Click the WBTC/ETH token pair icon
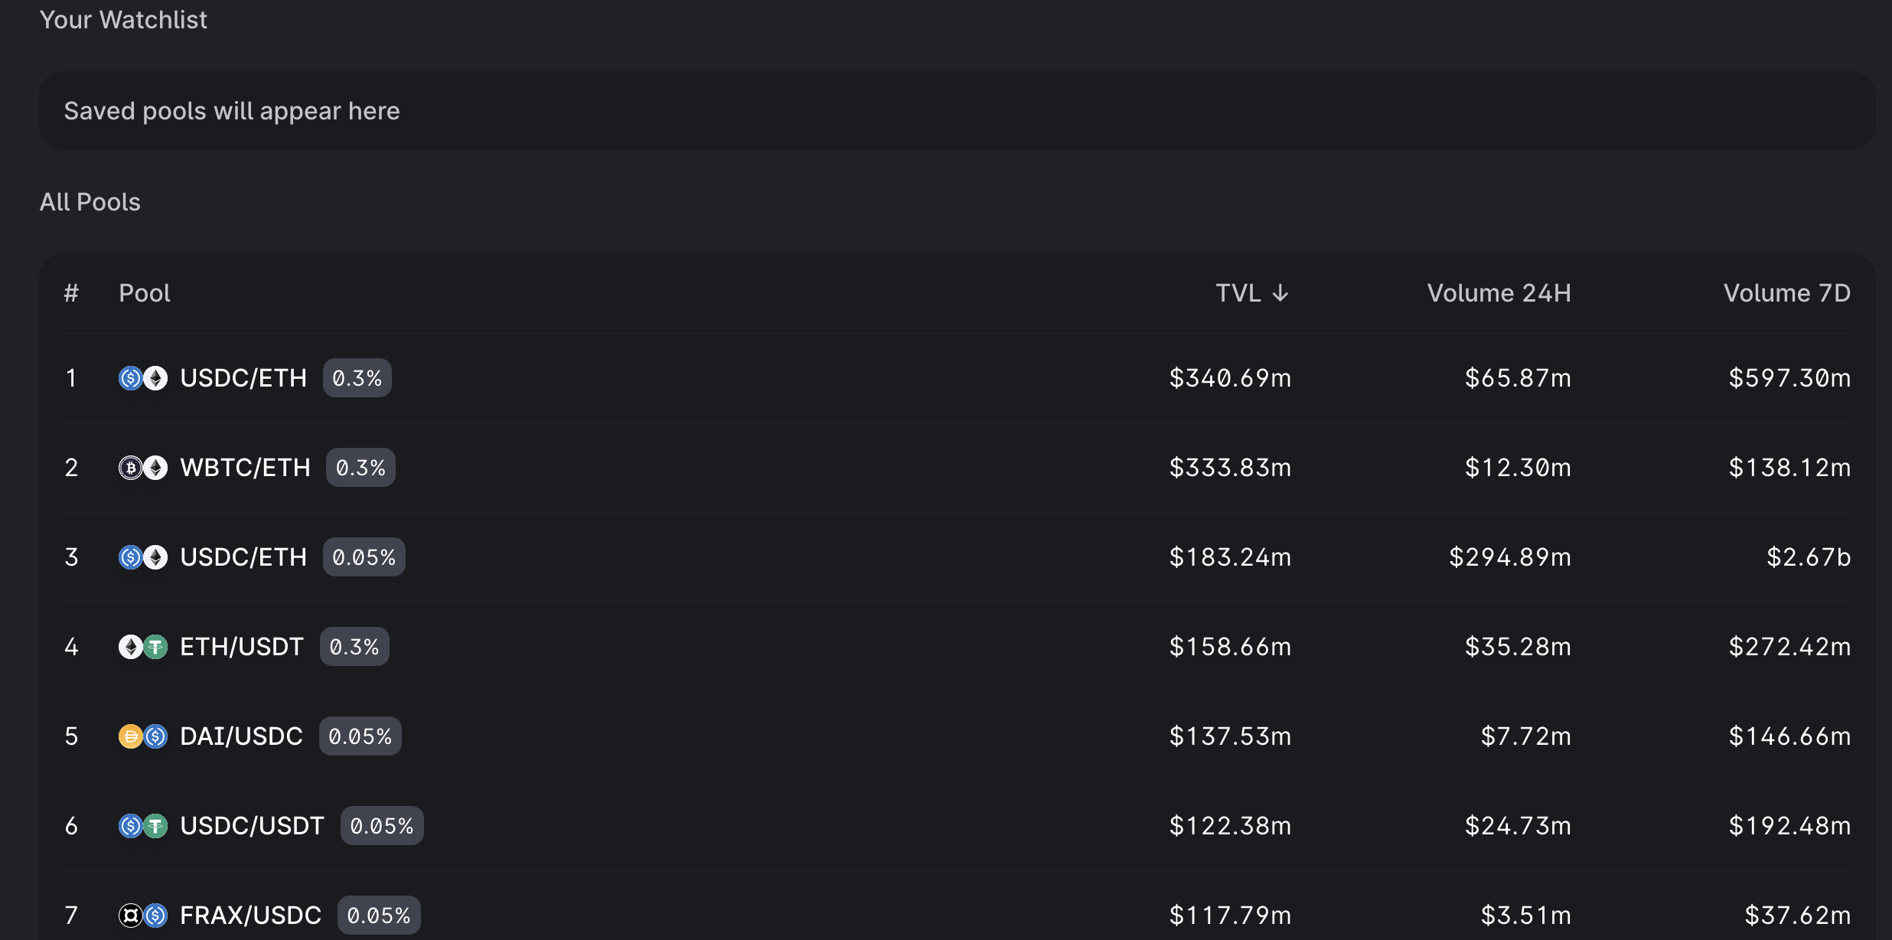Screen dimensions: 1892x940 [143, 468]
